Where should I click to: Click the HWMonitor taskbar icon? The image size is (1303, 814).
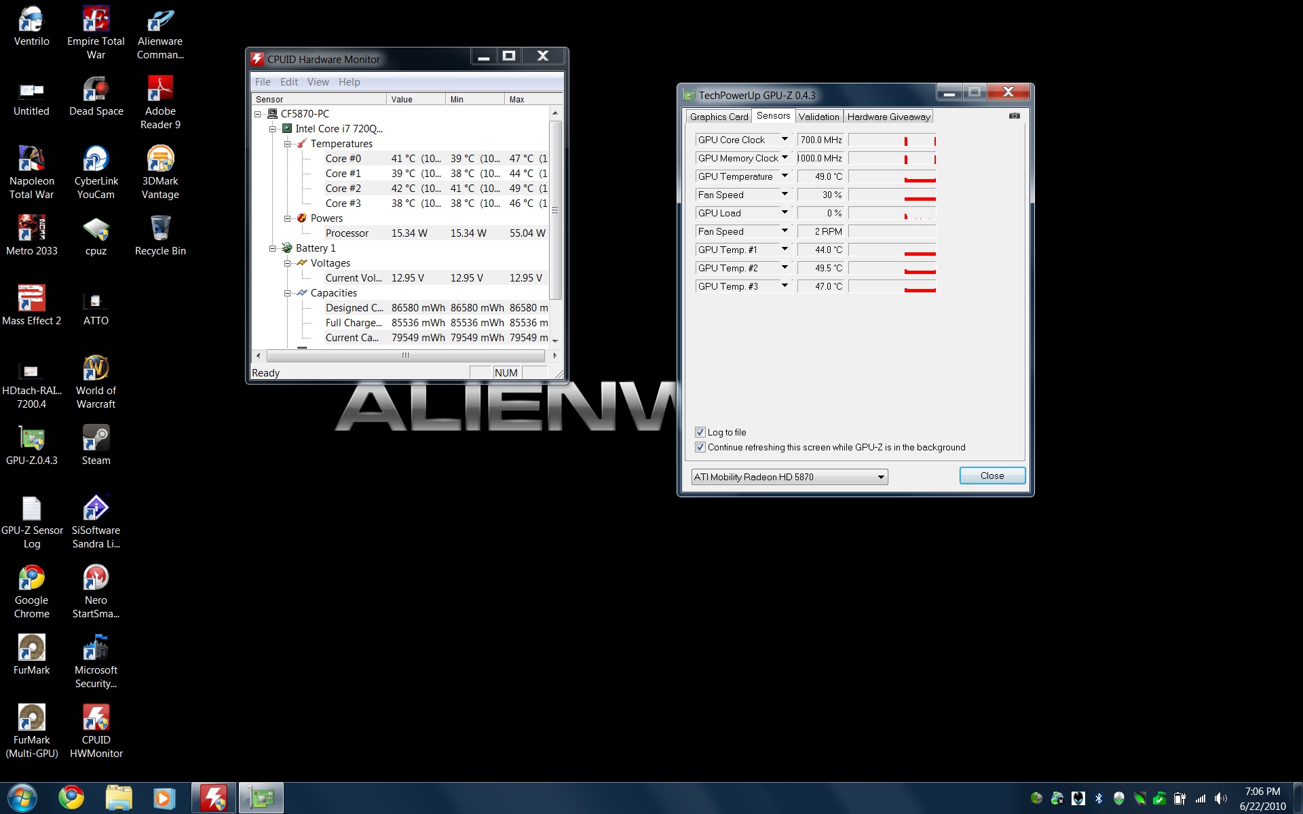[214, 798]
